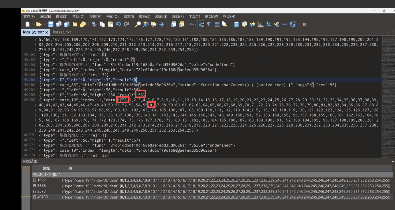The width and height of the screenshot is (395, 210).
Task: Save the file with the floppy disk icon
Action: pyautogui.click(x=51, y=24)
